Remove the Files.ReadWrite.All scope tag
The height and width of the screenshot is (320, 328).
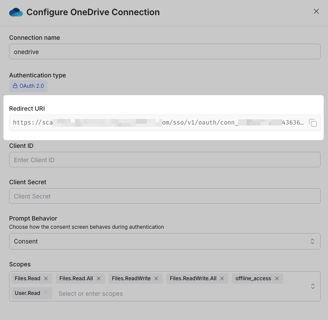click(x=222, y=278)
